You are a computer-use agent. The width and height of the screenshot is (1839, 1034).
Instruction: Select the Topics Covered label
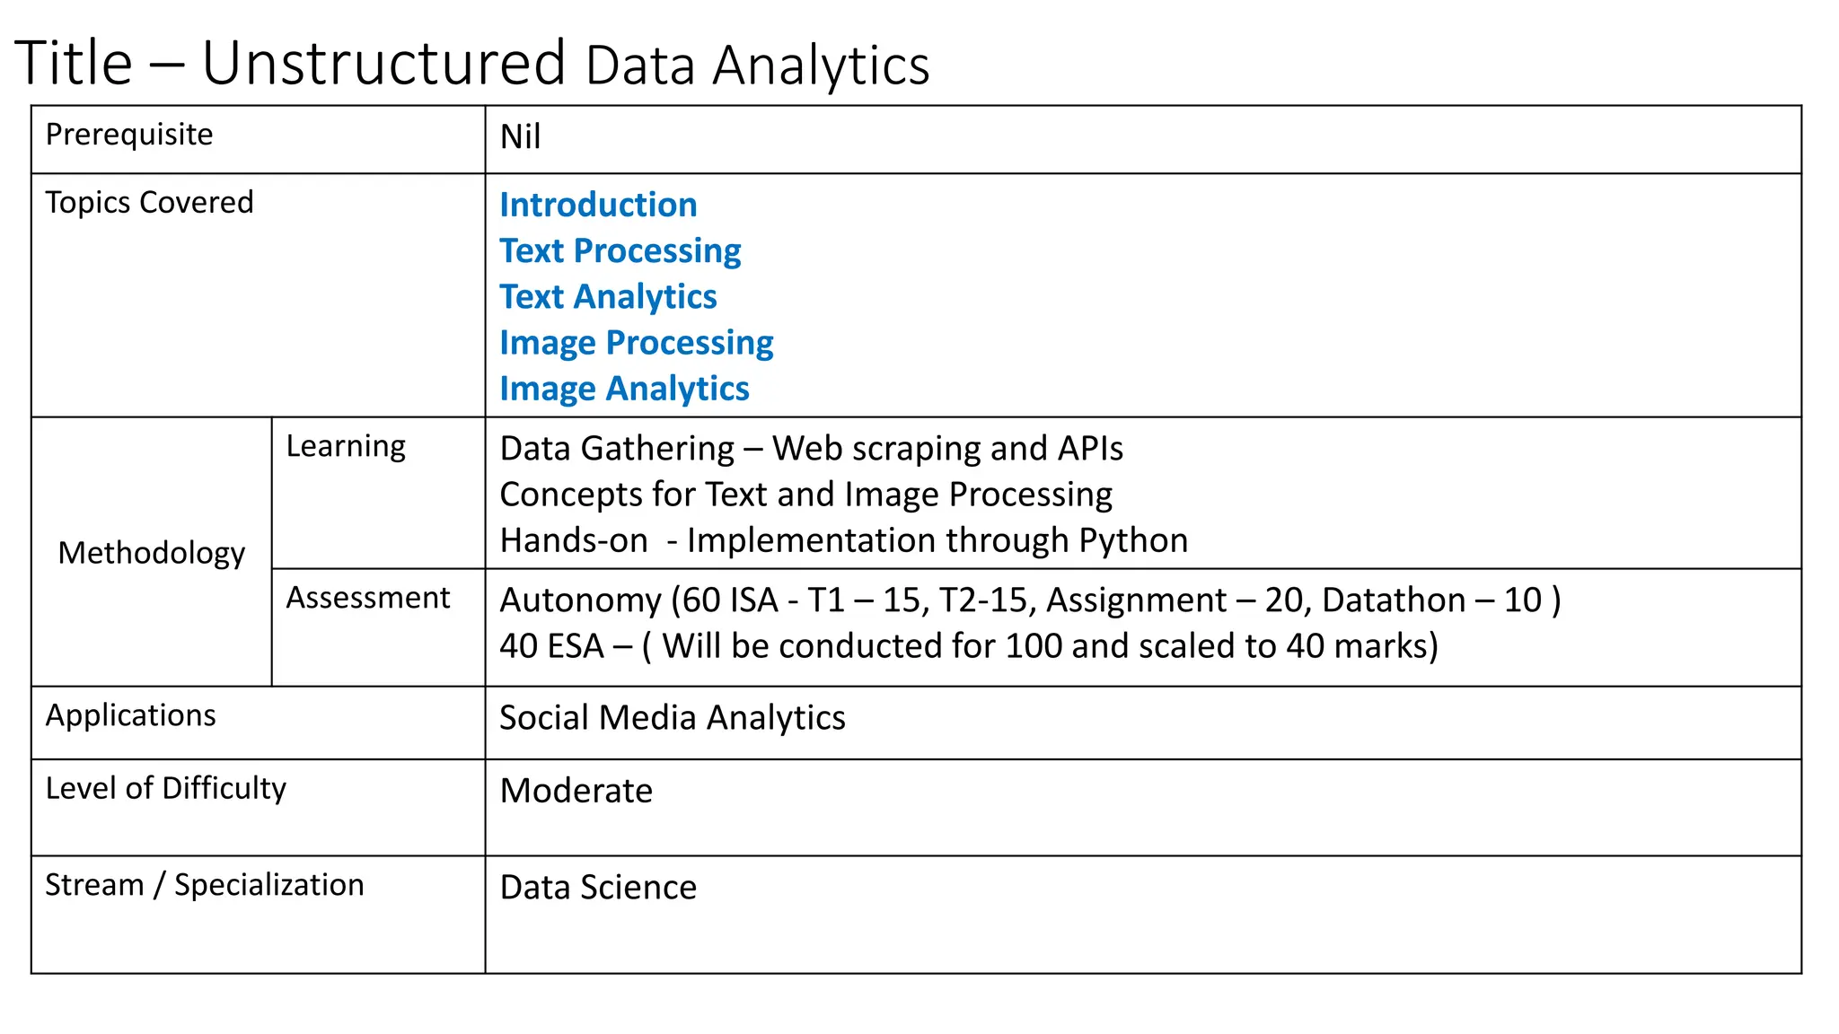tap(149, 203)
